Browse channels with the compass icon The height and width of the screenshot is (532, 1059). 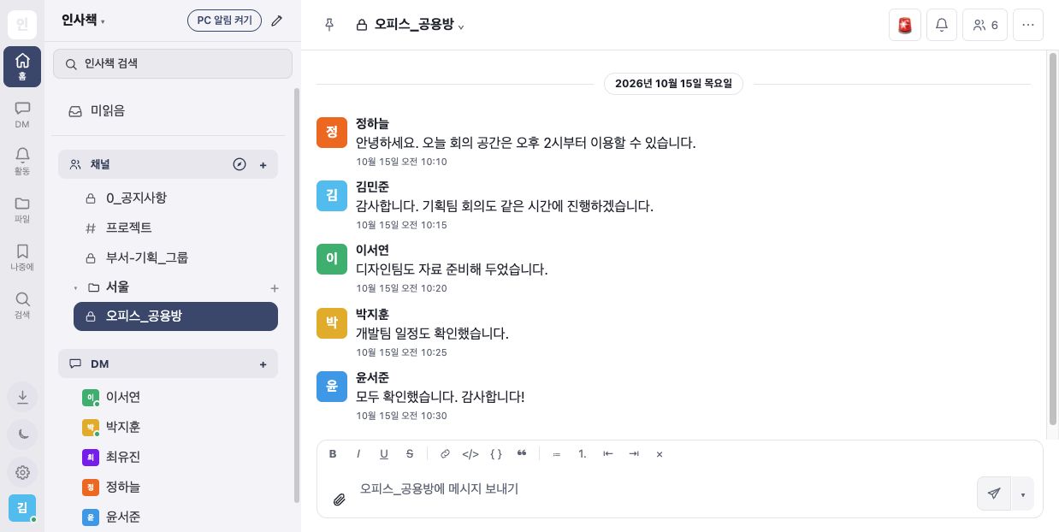(240, 164)
